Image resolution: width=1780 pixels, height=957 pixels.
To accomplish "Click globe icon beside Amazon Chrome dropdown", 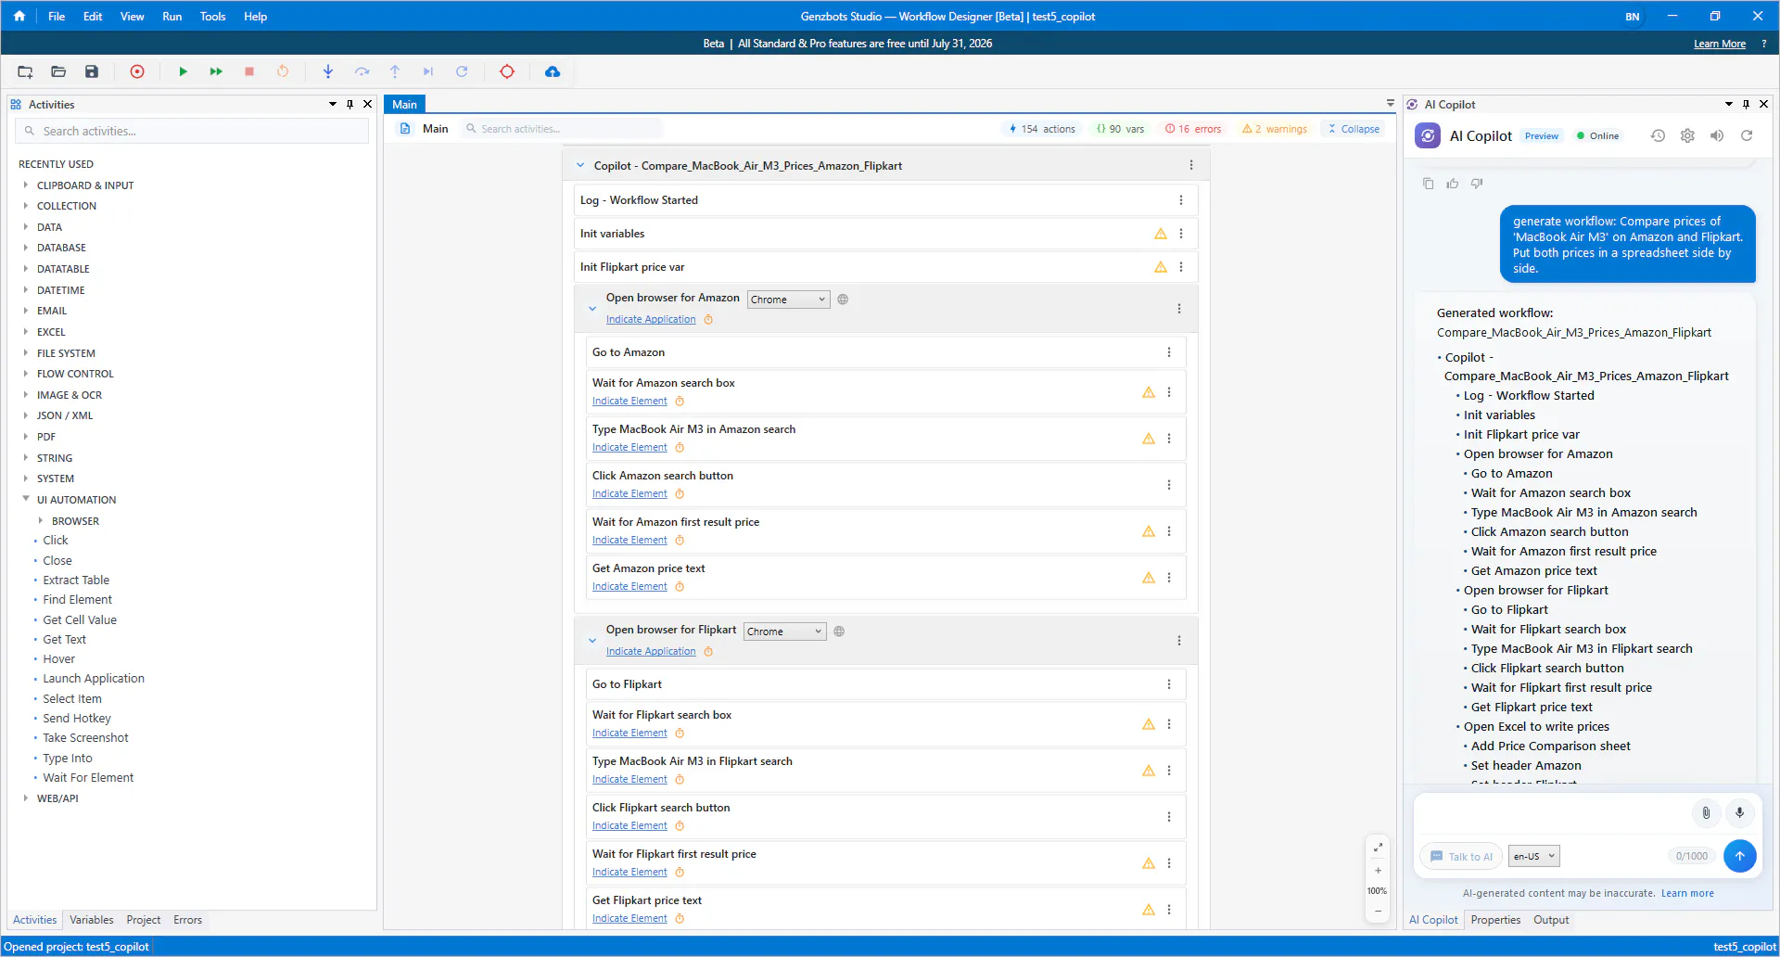I will tap(843, 300).
